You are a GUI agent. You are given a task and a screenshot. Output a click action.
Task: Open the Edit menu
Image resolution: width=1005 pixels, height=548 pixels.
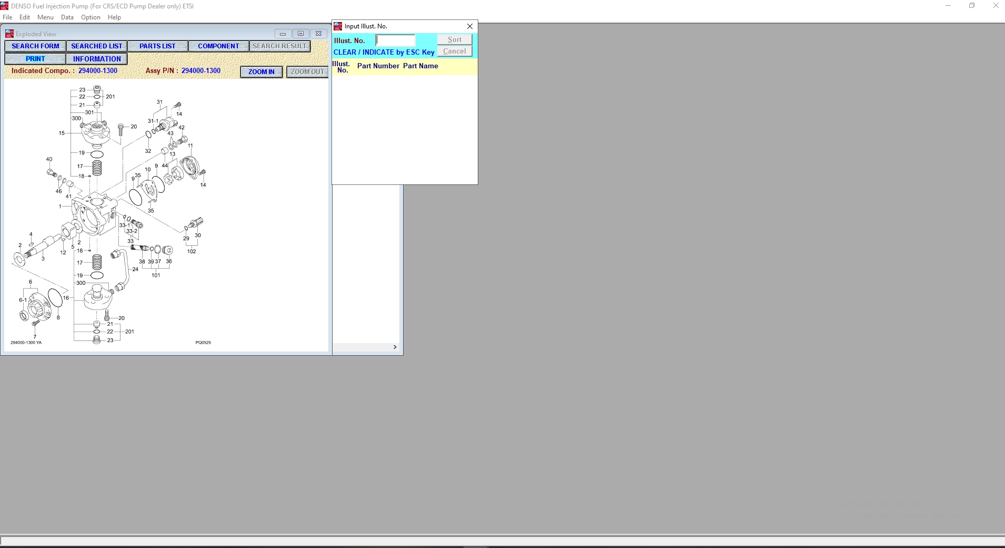tap(25, 17)
